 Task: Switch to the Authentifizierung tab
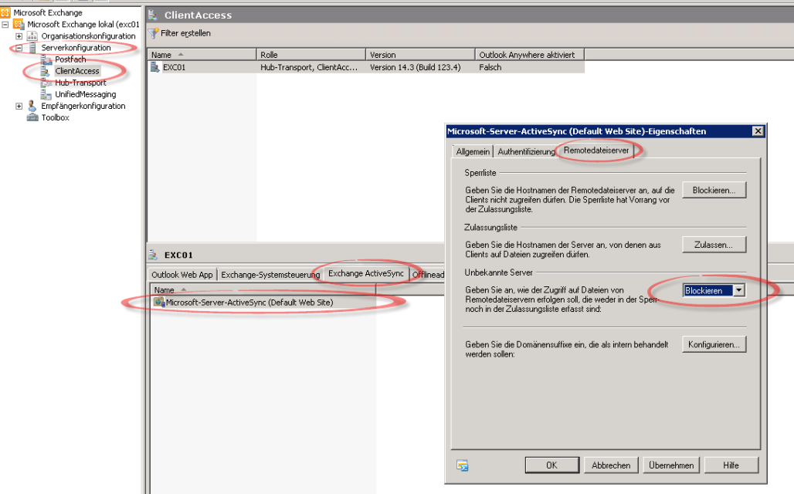click(526, 151)
